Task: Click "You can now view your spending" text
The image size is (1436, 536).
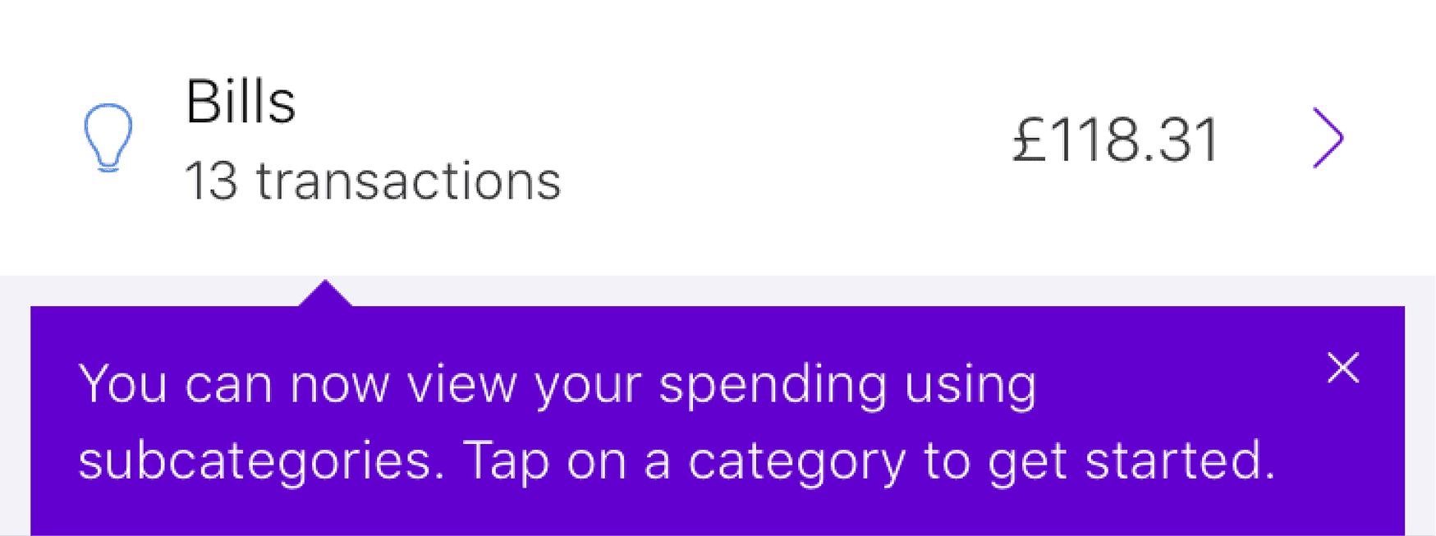Action: (482, 384)
